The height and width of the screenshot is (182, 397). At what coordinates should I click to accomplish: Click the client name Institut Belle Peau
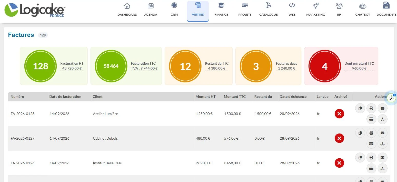tap(108, 163)
